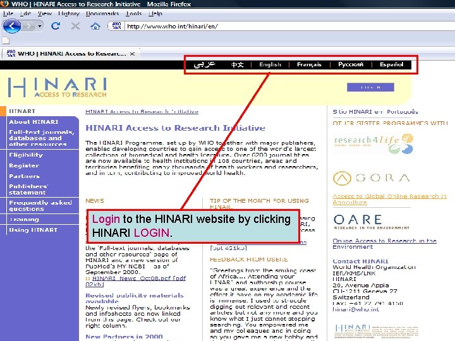Open Frequently asked questions sidebar link
This screenshot has width=455, height=341.
pos(40,206)
